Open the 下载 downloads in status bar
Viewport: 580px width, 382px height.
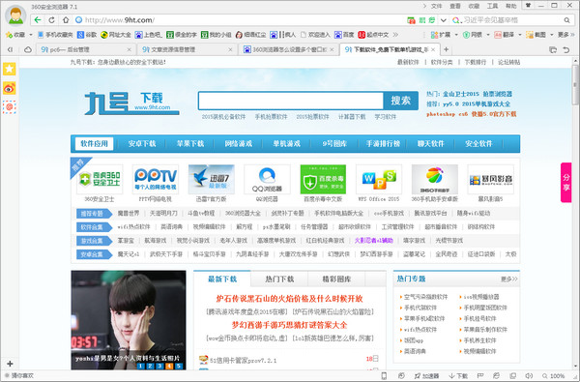458,375
